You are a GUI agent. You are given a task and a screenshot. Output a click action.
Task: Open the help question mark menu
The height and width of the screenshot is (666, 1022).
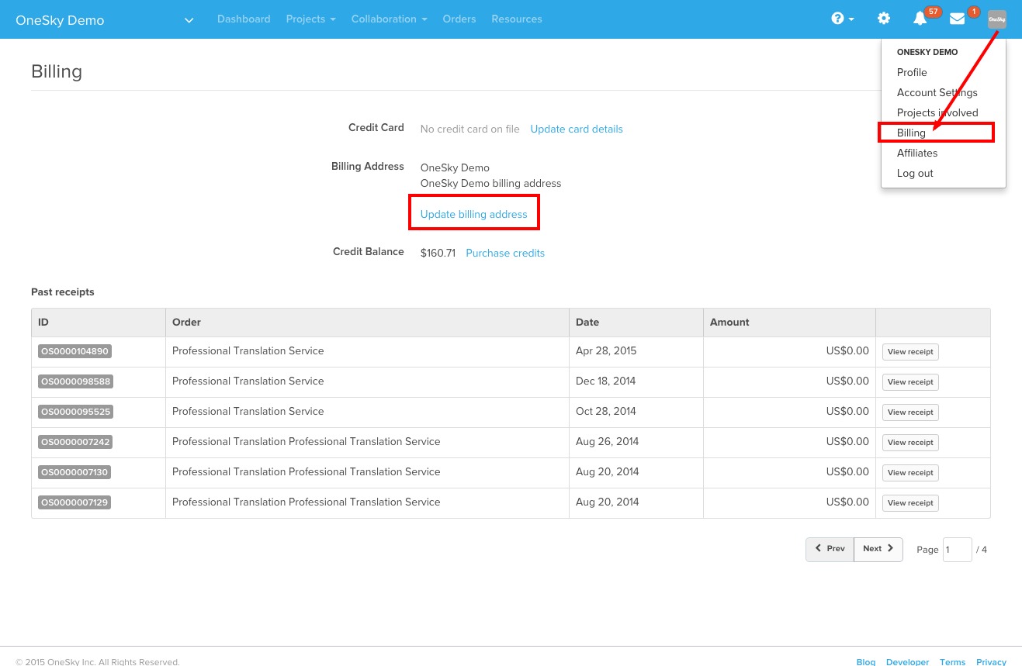842,19
